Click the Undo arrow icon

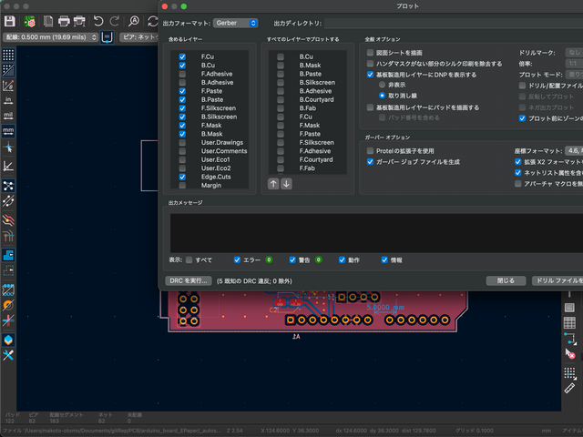click(x=98, y=20)
